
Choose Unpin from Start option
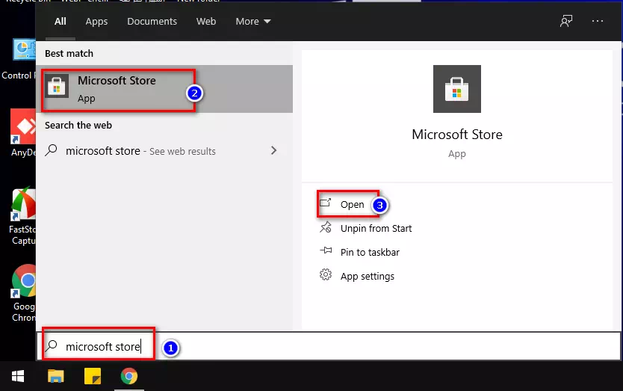tap(376, 228)
